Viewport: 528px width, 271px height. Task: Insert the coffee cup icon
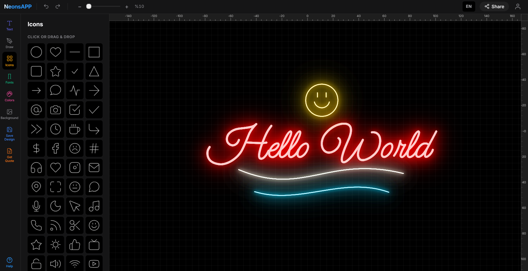pyautogui.click(x=75, y=129)
